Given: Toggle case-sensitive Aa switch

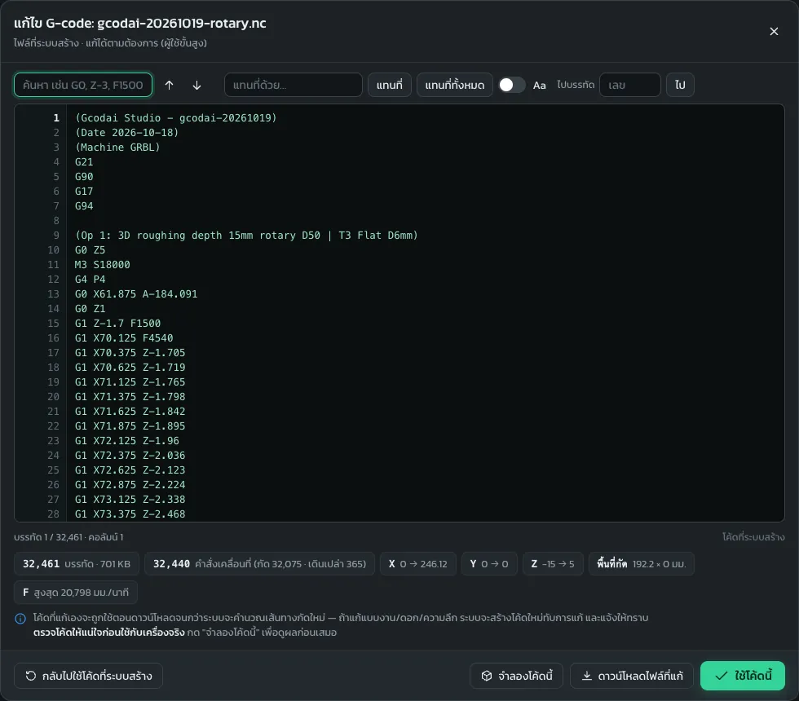Looking at the screenshot, I should (512, 85).
